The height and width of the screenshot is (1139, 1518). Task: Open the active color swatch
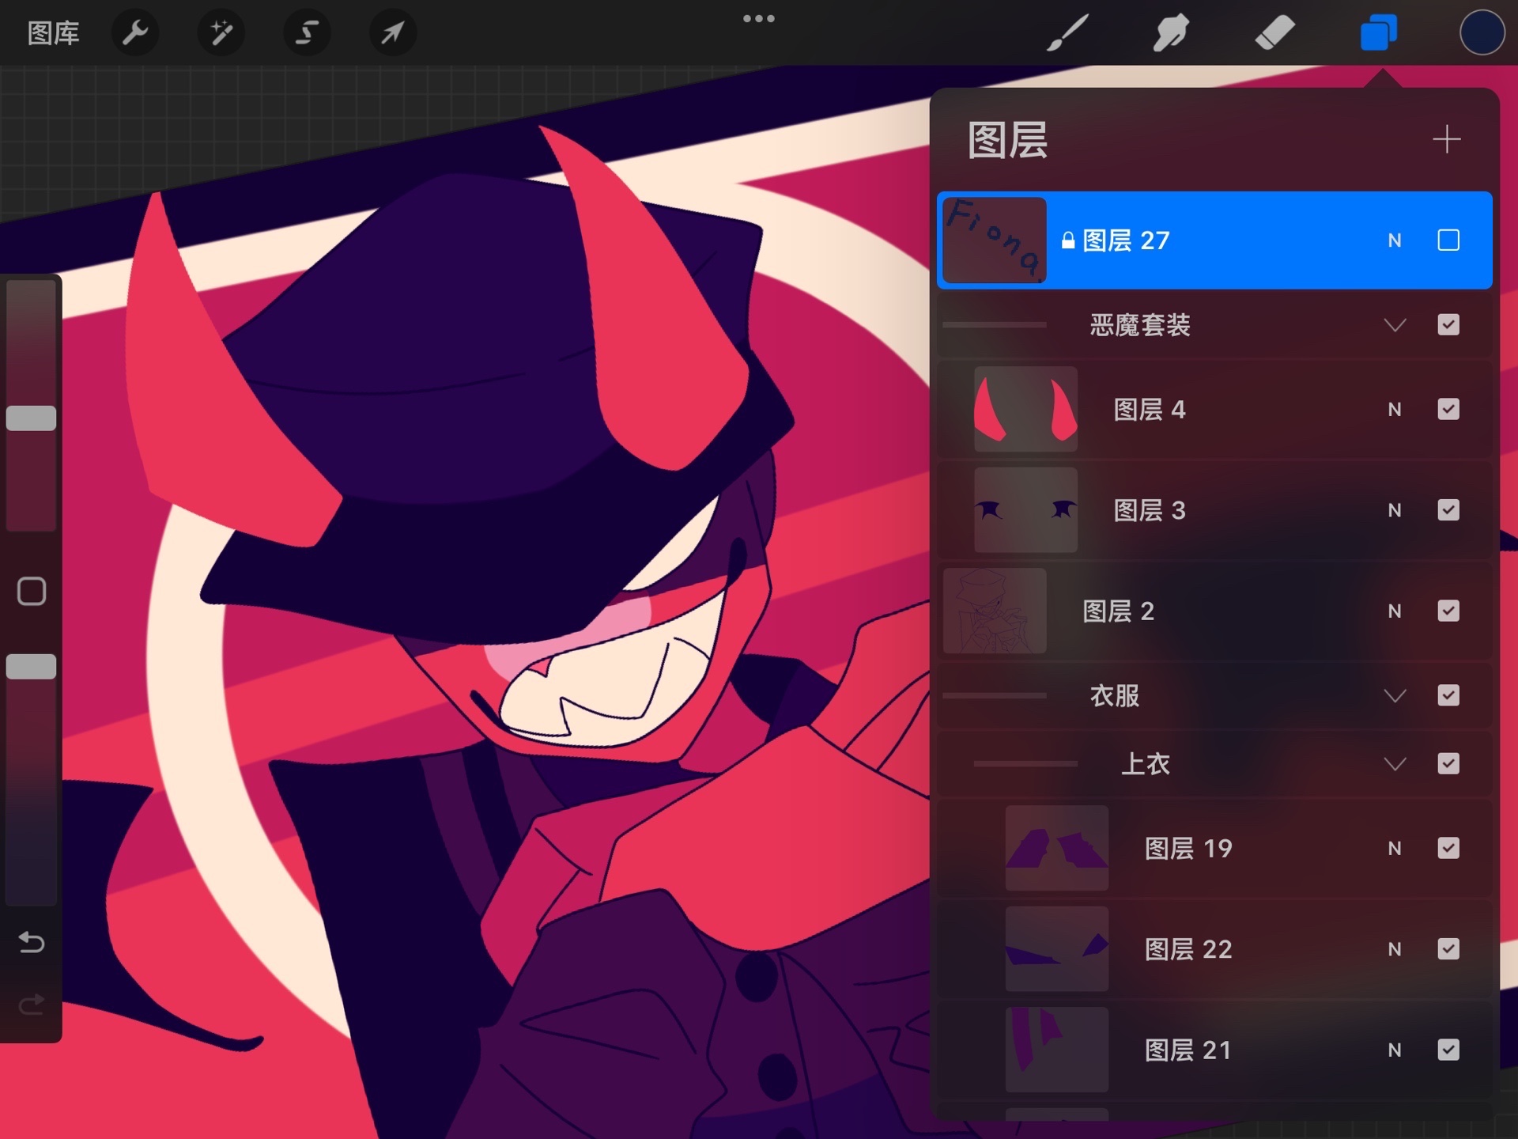1481,33
